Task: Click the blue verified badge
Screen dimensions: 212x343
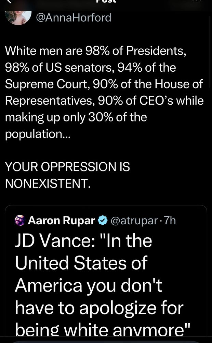Action: [103, 221]
